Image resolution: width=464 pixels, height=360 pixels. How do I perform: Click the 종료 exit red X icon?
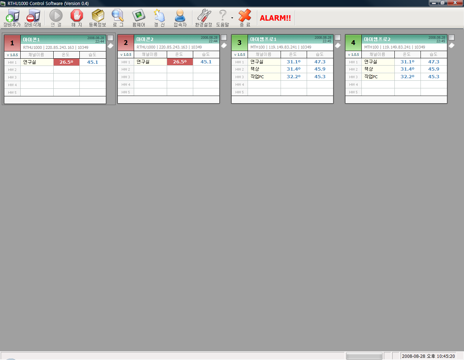point(245,18)
